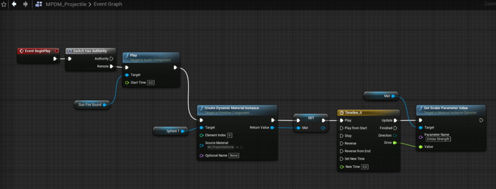
Task: Click Timeline Stop input pin
Action: 341,136
